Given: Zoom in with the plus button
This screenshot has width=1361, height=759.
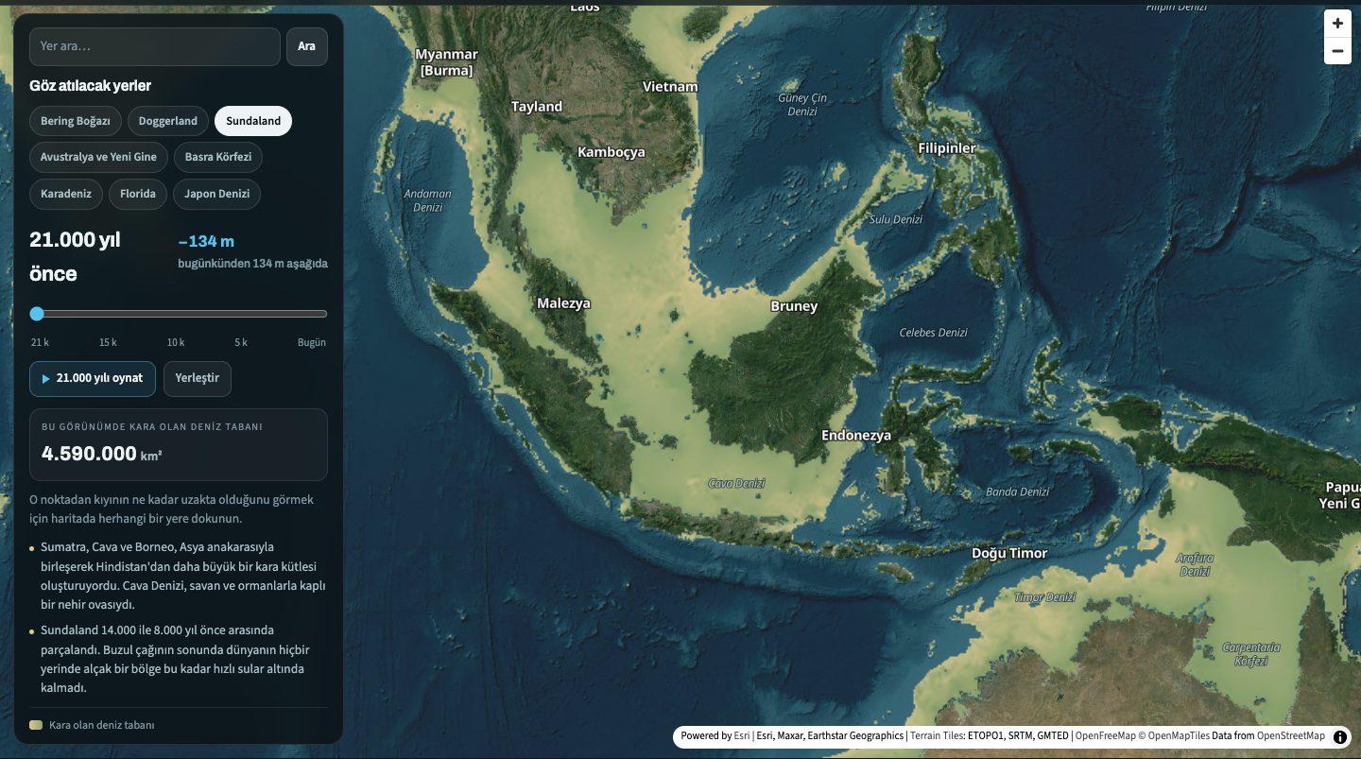Looking at the screenshot, I should coord(1337,24).
